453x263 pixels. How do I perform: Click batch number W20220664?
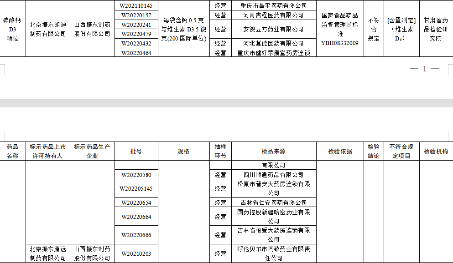136,217
